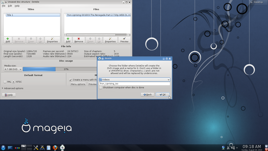Viewport: 268px width, 151px height.
Task: Click the DeVeDe disc taskbar entry
Action: (x=62, y=148)
